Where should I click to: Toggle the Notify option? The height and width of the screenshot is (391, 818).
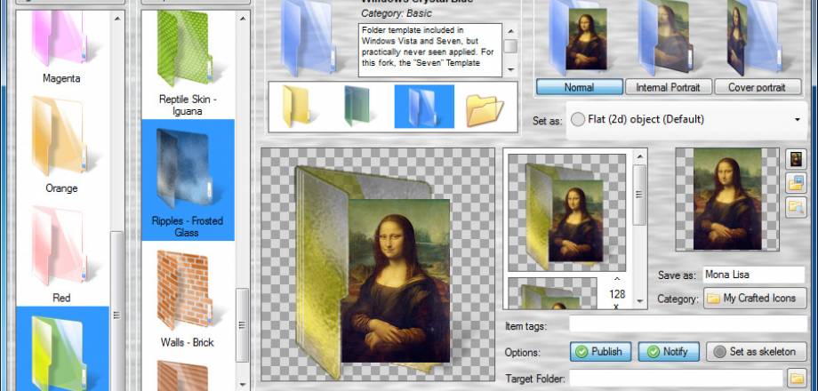tap(669, 352)
